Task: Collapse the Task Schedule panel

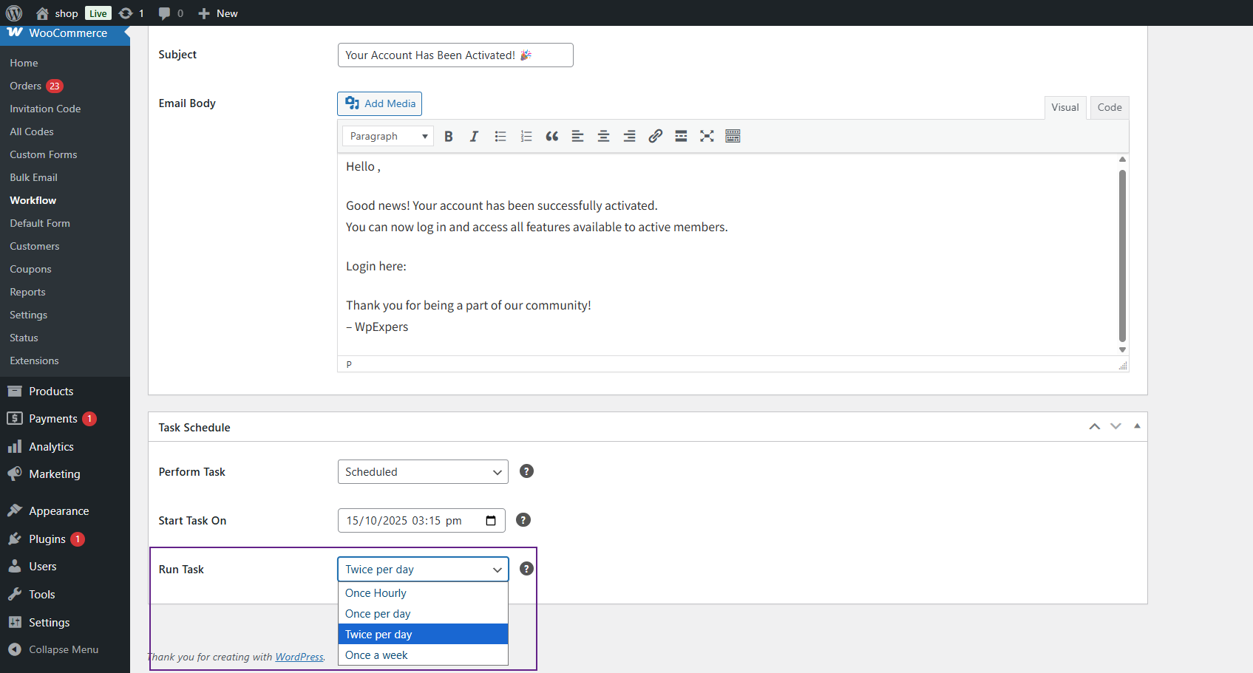Action: coord(1137,426)
